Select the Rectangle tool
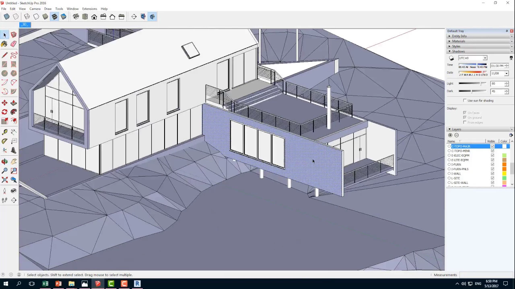515x289 pixels. coord(5,64)
